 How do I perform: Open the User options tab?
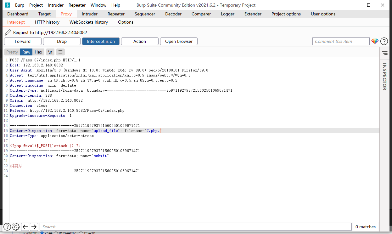point(323,14)
